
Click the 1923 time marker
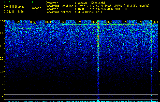click(x=48, y=22)
